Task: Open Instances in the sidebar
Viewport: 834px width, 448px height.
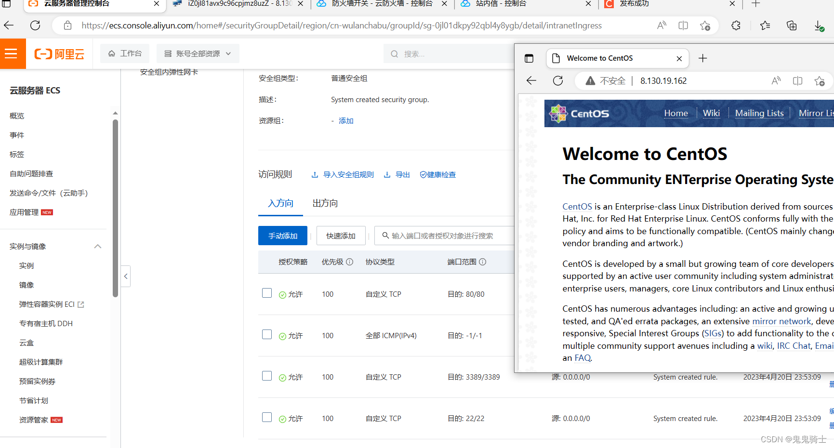Action: point(26,266)
